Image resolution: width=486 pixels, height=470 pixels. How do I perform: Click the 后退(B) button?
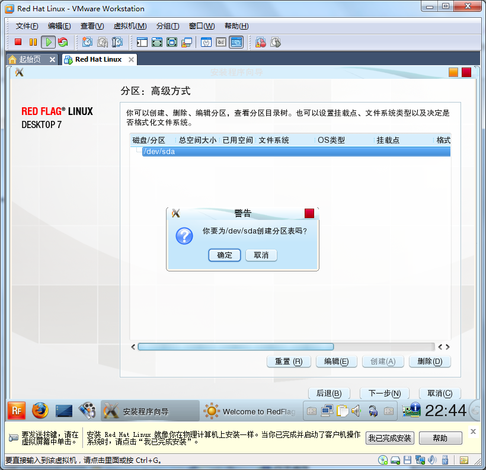point(329,394)
